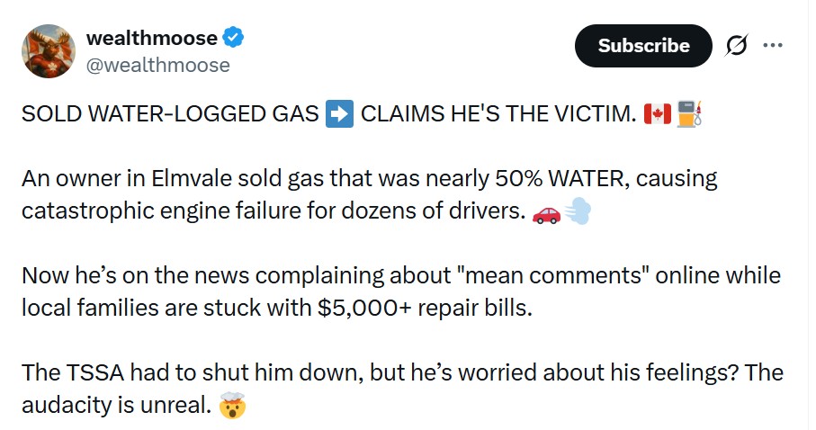Click the Canadian flag emoji
Screen dimensions: 816x430
point(657,117)
